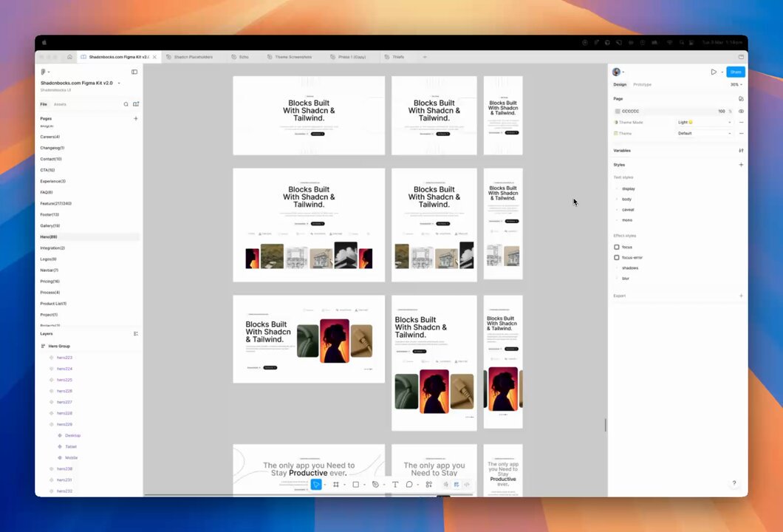Open the Pricing(16) page
783x532 pixels.
point(50,282)
